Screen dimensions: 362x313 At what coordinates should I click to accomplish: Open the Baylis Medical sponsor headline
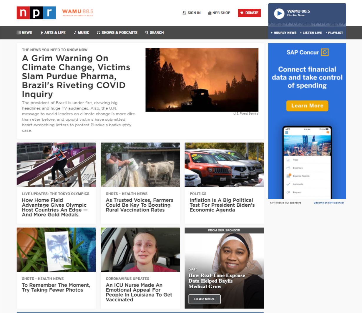[x=217, y=281]
